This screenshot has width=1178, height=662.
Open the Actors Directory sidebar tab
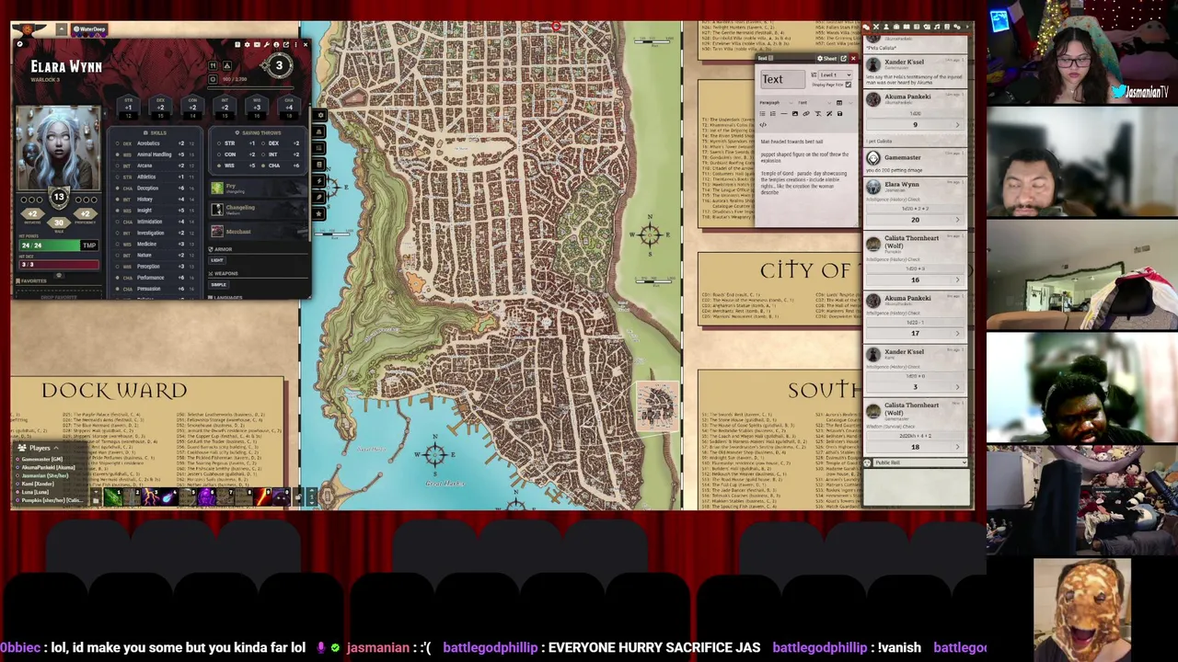pos(886,27)
